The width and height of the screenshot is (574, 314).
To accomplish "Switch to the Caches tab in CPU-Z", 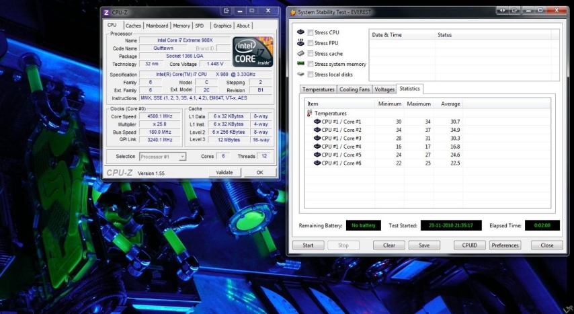I will pos(133,26).
